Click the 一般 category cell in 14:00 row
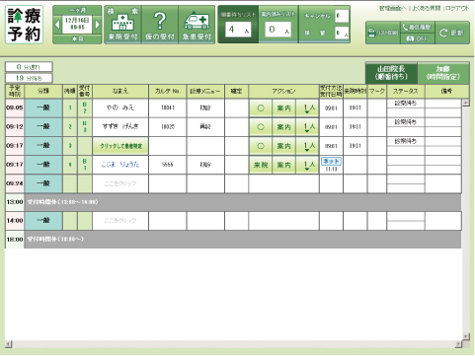 [x=43, y=220]
